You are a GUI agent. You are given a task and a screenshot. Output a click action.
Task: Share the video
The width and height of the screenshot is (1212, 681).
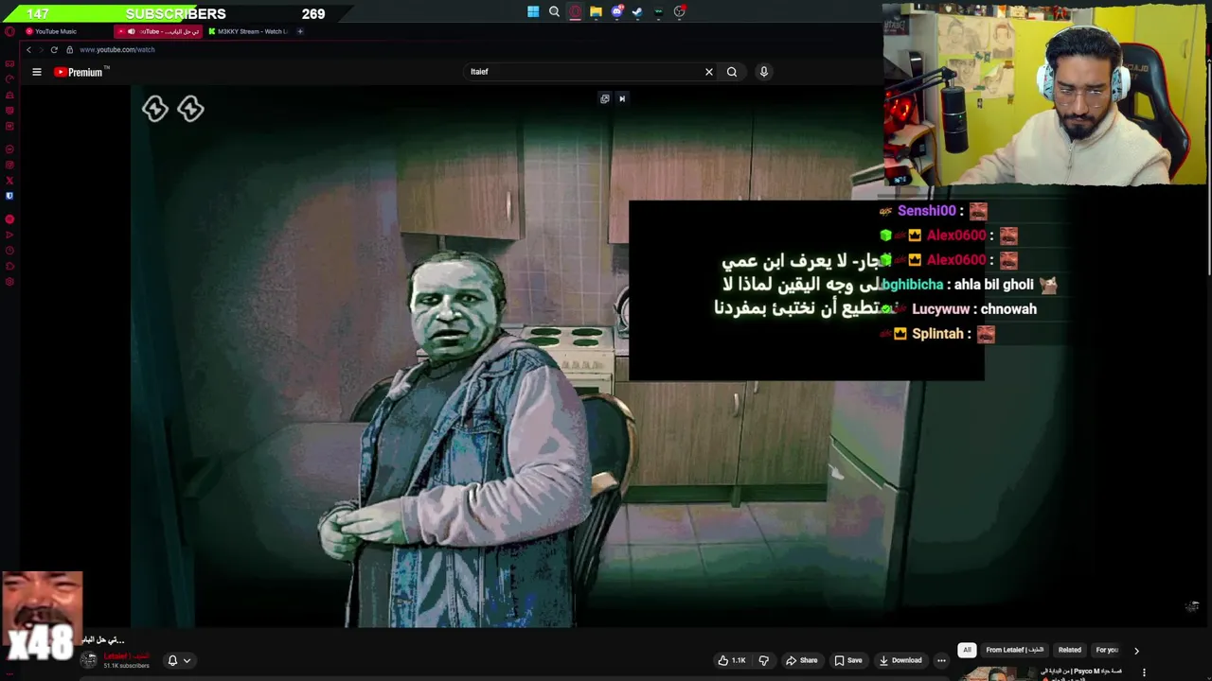tap(801, 660)
